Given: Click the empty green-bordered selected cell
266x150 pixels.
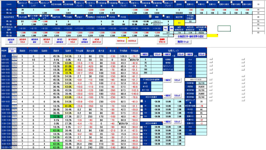Looking at the screenshot, I should tap(224, 29).
